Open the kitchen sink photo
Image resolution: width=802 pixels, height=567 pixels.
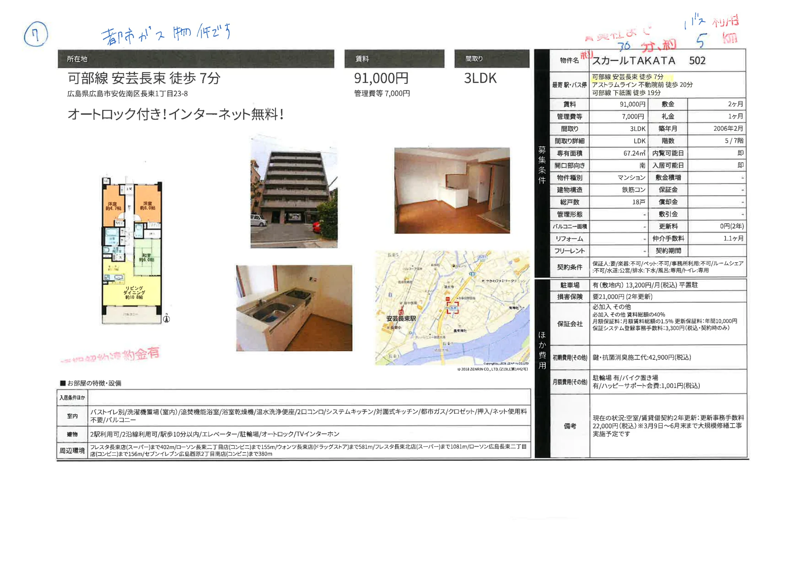pos(294,308)
